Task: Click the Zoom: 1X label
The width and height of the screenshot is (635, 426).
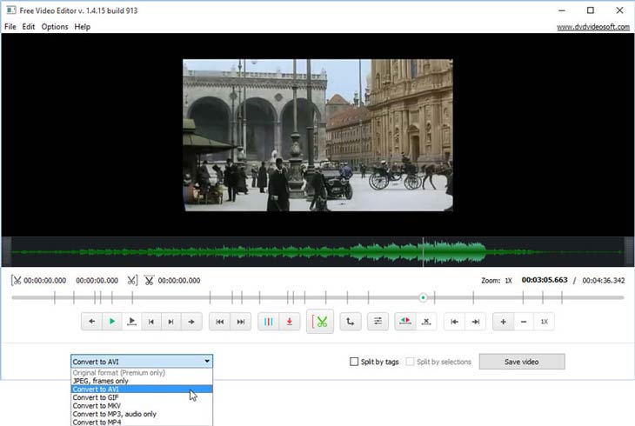Action: pyautogui.click(x=497, y=280)
